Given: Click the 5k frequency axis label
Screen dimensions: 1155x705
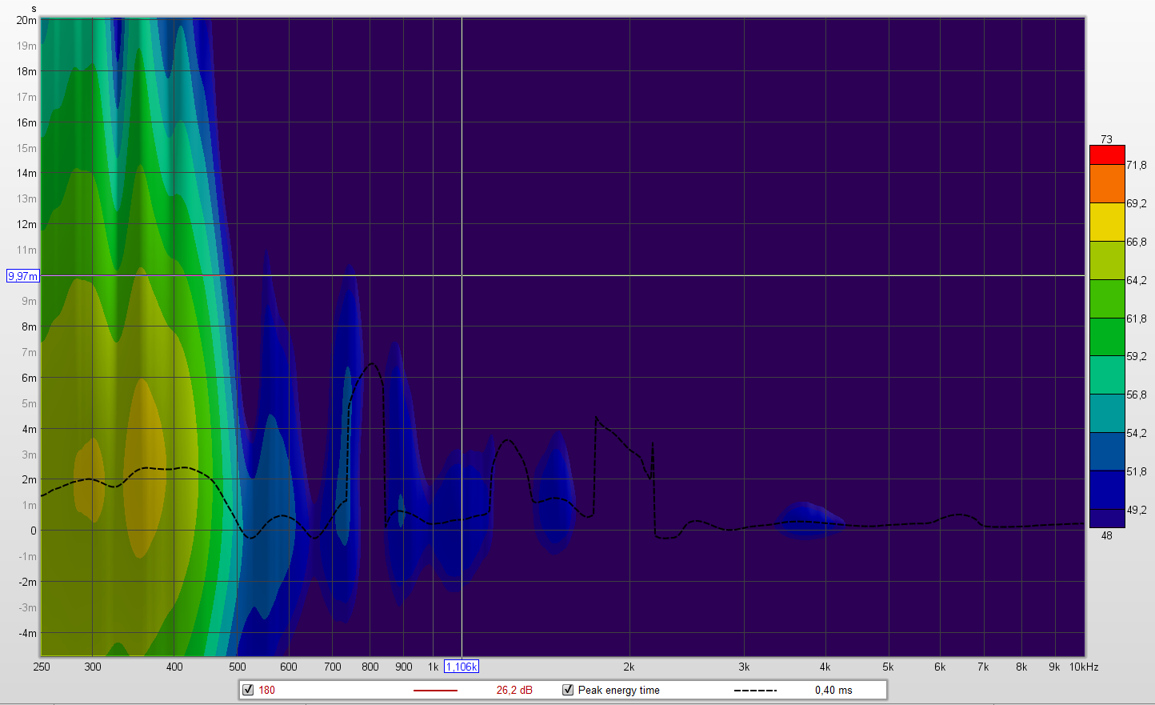Looking at the screenshot, I should click(888, 667).
